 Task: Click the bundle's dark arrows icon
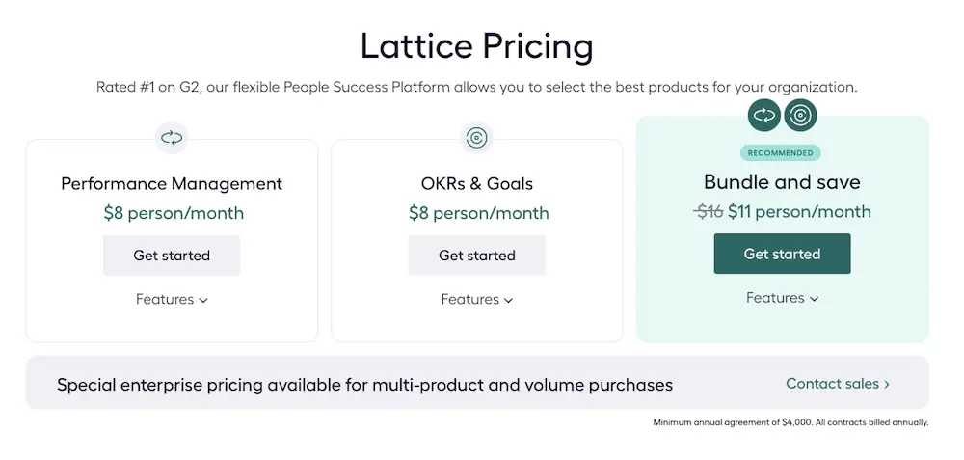(764, 116)
